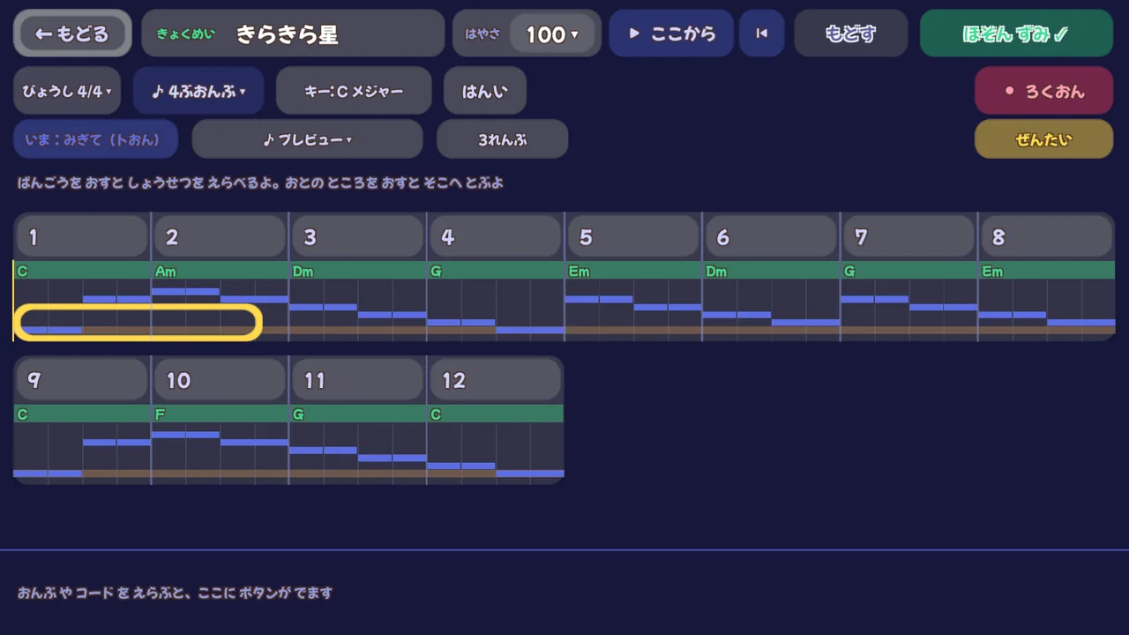Open the プレビュー dropdown
Screen dimensions: 1129x635
click(x=307, y=139)
